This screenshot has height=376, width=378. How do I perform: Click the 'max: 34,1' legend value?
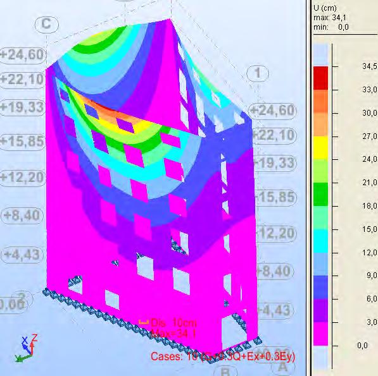(x=330, y=18)
